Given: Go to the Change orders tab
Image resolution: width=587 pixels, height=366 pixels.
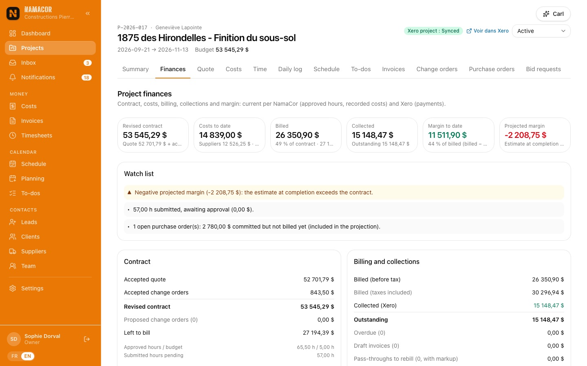Looking at the screenshot, I should click(437, 69).
